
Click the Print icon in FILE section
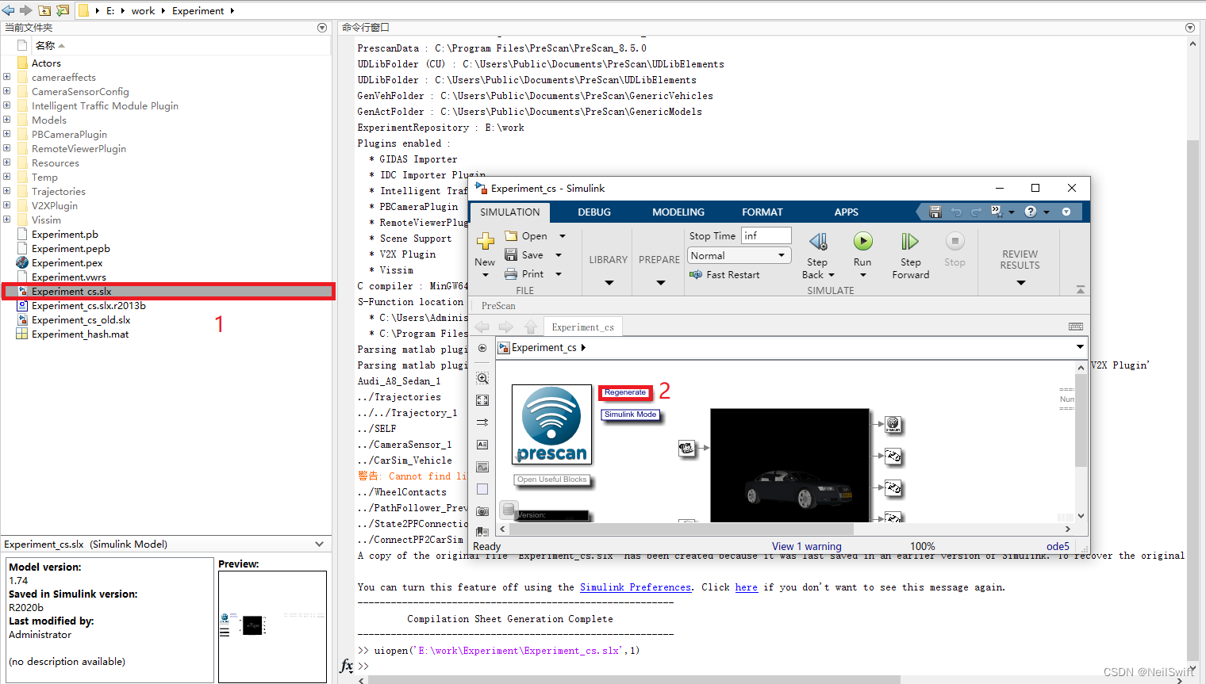[511, 274]
